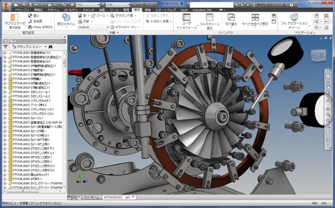
Task: Toggle iMate 記号 glyph display
Action: coord(40,27)
